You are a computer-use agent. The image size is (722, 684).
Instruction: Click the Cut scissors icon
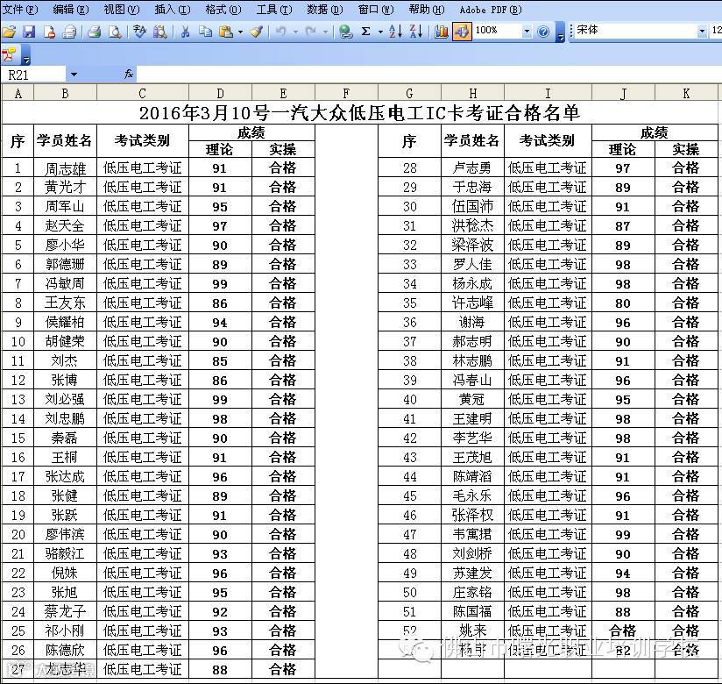point(185,32)
